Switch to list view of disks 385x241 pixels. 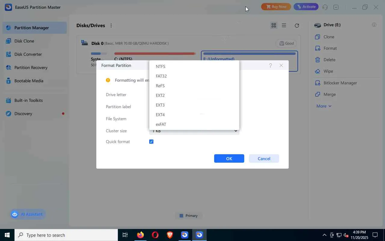pos(284,26)
